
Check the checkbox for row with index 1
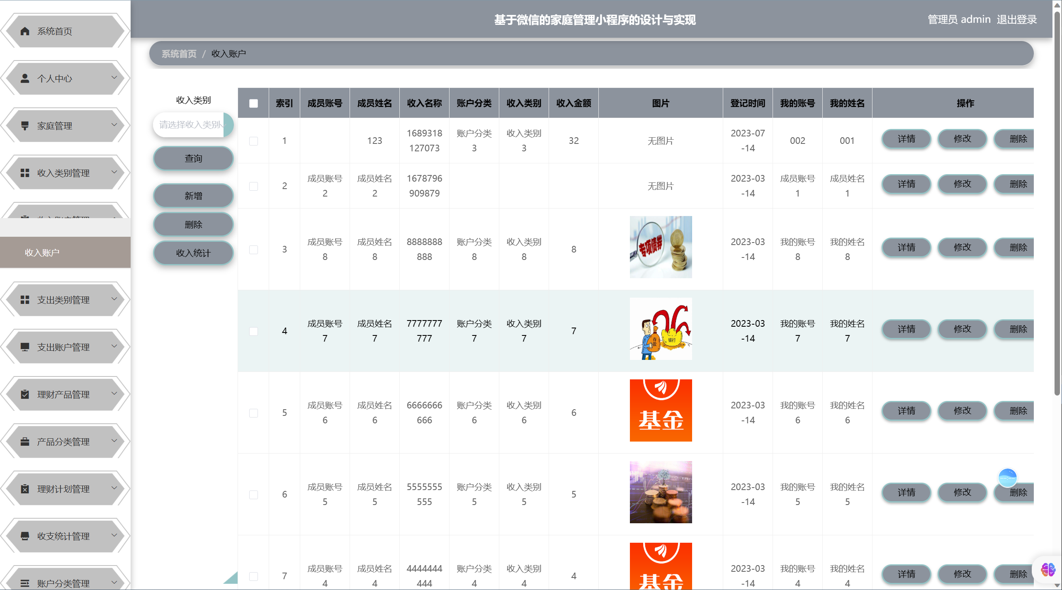pyautogui.click(x=253, y=141)
